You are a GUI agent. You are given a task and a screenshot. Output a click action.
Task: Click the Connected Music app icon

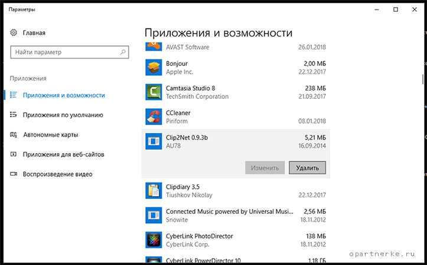click(x=154, y=216)
